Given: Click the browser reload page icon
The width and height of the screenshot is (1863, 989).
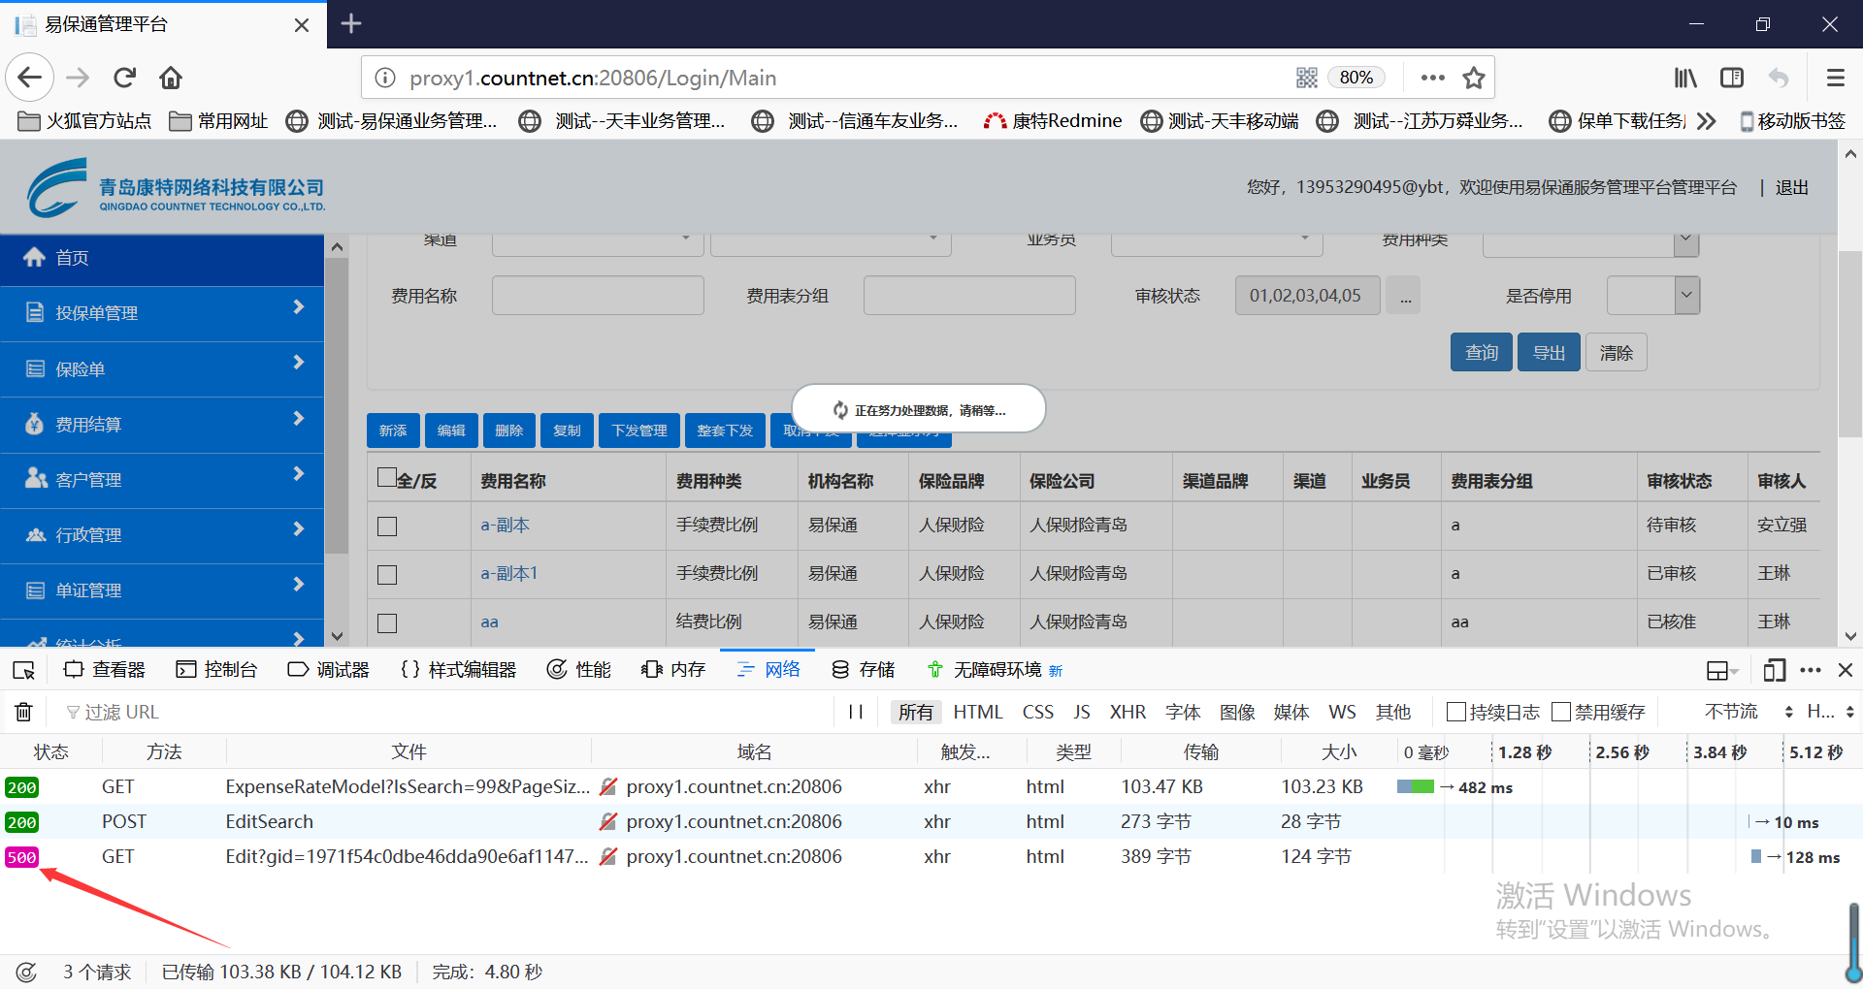Looking at the screenshot, I should (124, 78).
